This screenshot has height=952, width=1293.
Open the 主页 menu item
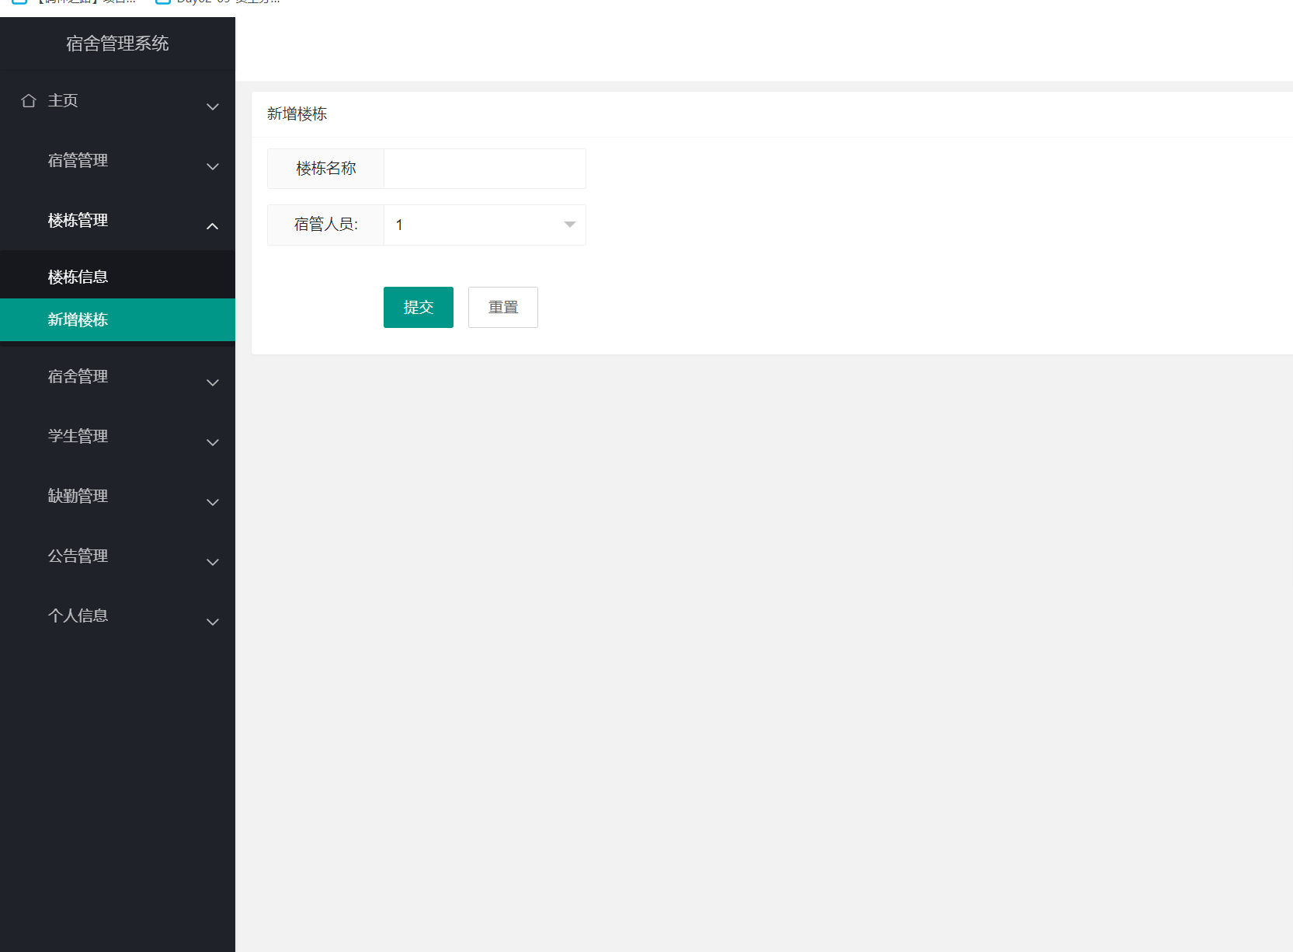pyautogui.click(x=117, y=101)
